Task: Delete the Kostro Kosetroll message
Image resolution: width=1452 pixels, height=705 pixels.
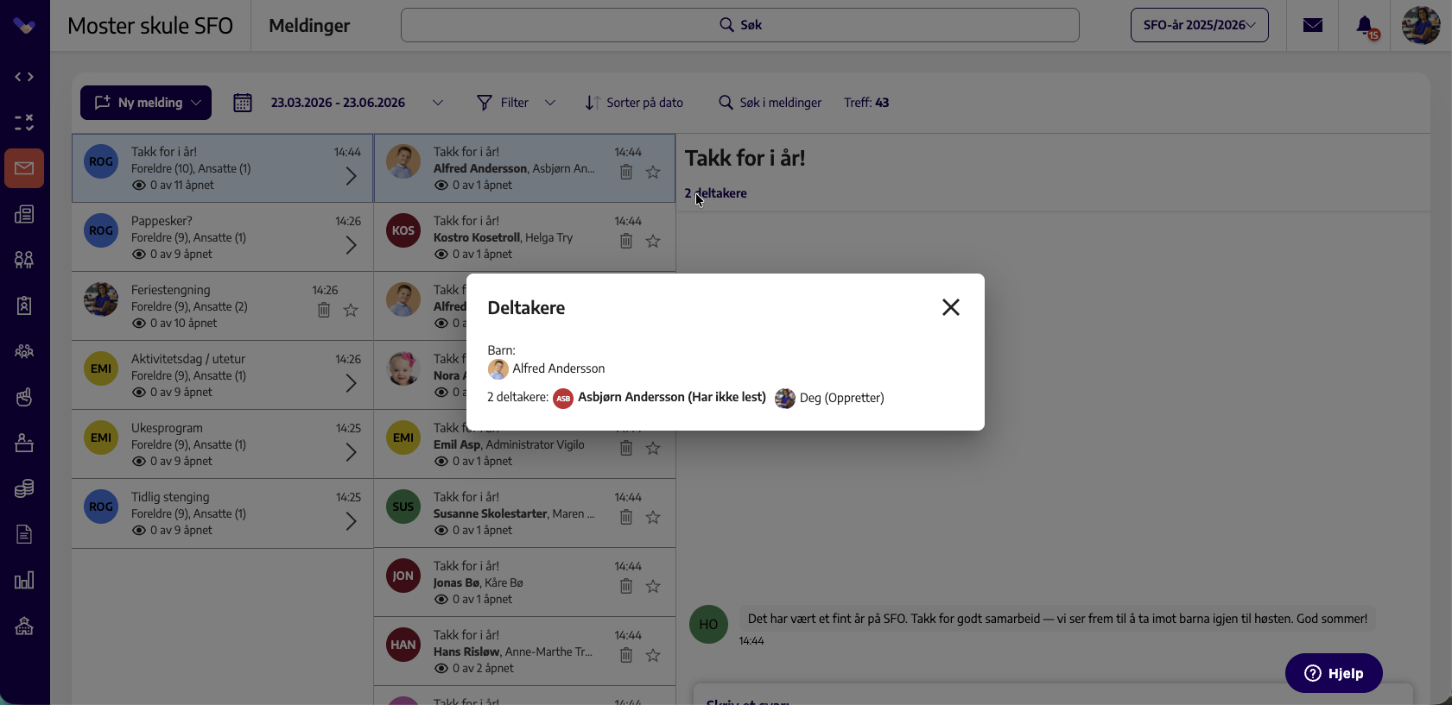Action: pyautogui.click(x=626, y=241)
